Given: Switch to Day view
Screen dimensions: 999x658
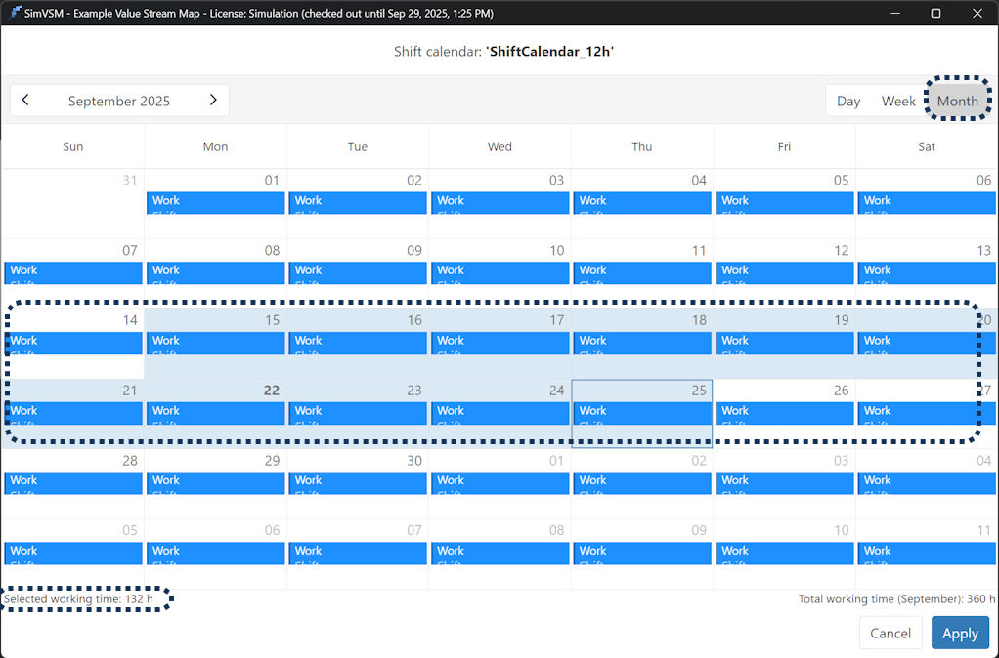Looking at the screenshot, I should point(848,101).
